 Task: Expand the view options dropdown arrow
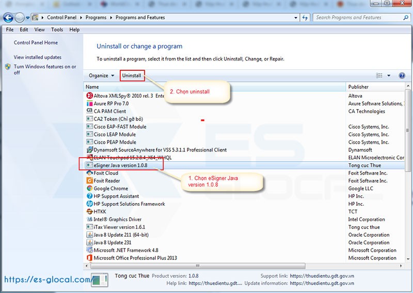[x=389, y=75]
